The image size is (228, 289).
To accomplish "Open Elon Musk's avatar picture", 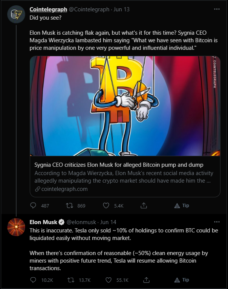I will tap(16, 227).
